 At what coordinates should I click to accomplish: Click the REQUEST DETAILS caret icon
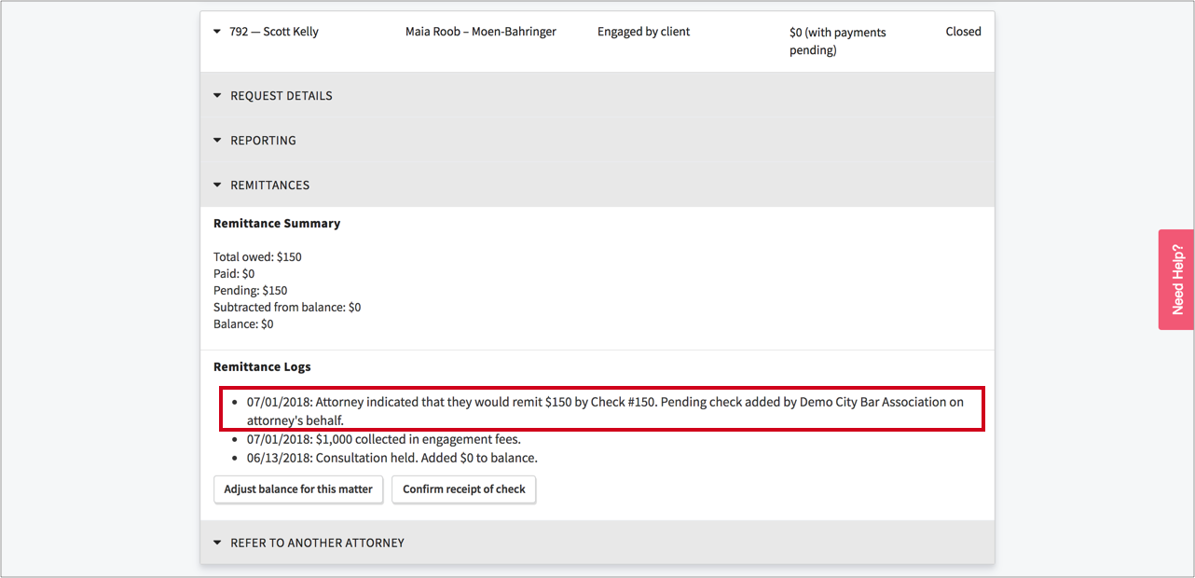217,95
